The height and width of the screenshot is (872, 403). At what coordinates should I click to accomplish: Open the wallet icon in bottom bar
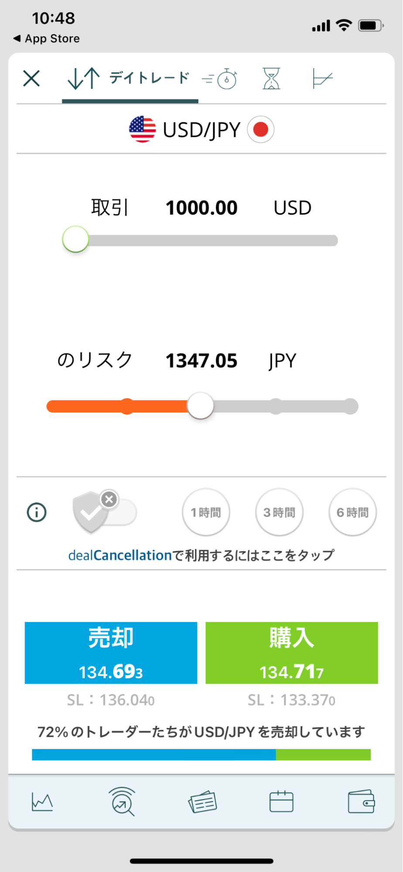361,802
